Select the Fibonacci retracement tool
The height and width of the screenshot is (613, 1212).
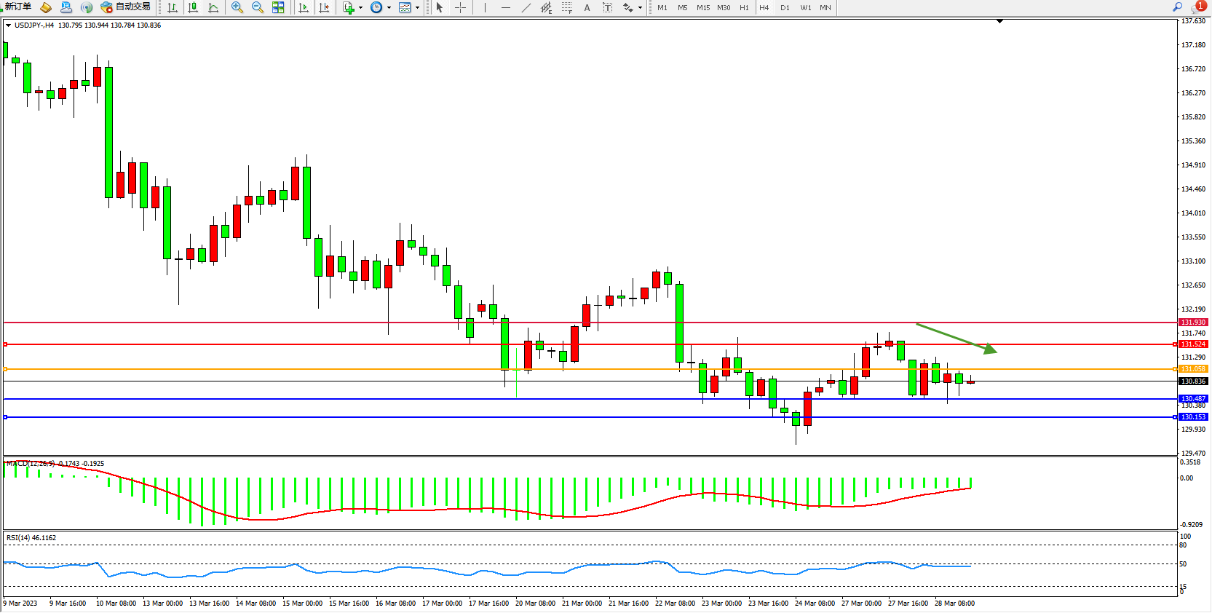566,7
